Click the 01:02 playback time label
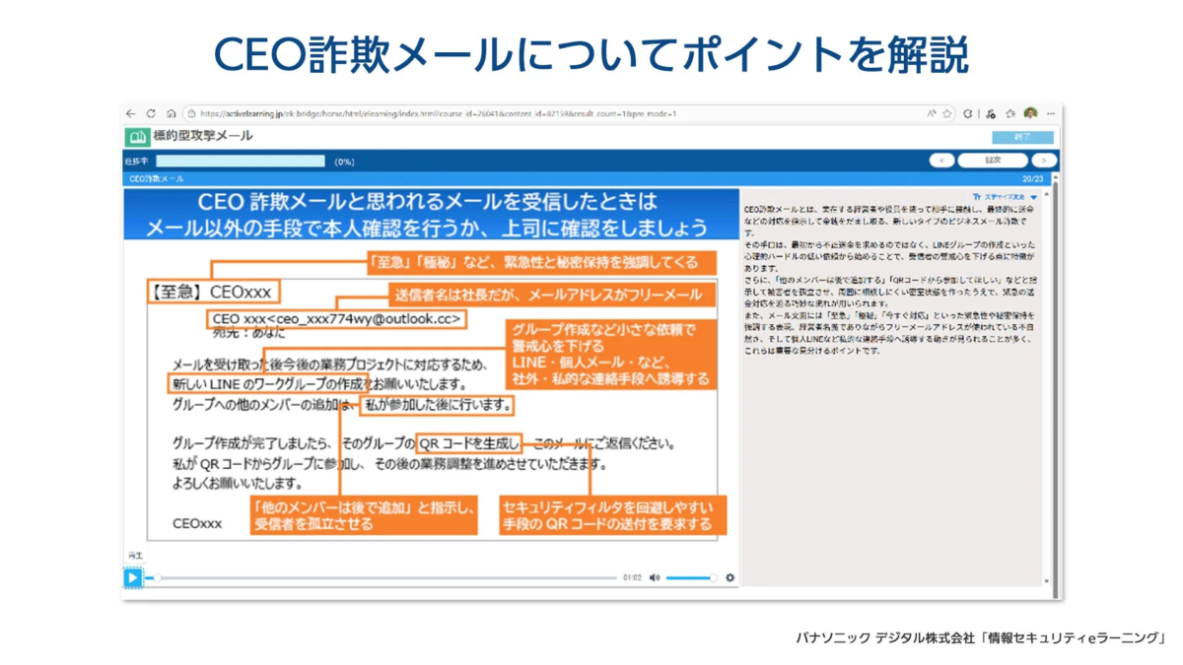This screenshot has width=1183, height=665. click(632, 578)
